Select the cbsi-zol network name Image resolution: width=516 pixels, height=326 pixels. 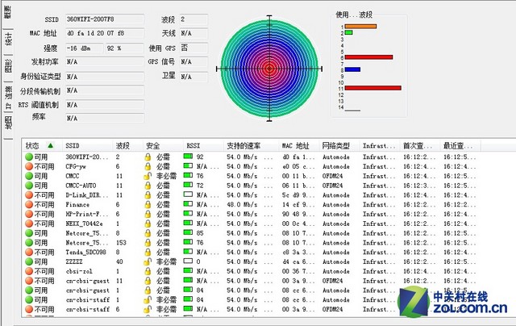(79, 272)
